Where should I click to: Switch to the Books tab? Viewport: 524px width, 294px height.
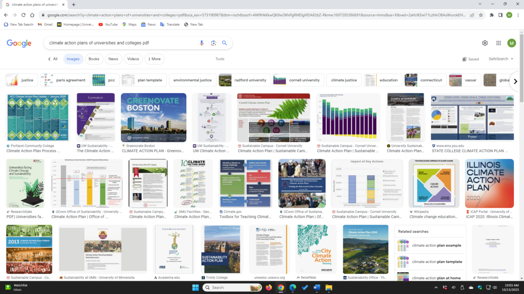(94, 59)
